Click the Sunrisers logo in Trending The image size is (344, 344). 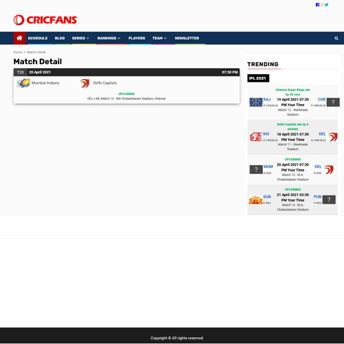[256, 200]
